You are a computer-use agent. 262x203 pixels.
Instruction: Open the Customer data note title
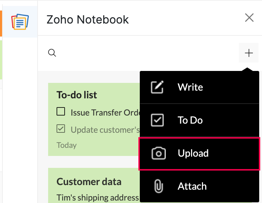tap(89, 182)
